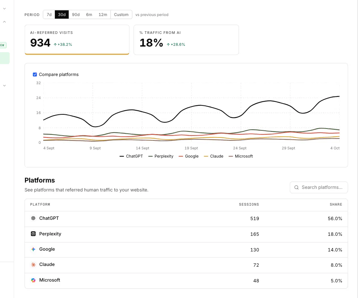Click the 4 Oct date label on chart axis
Image resolution: width=358 pixels, height=298 pixels.
[335, 148]
